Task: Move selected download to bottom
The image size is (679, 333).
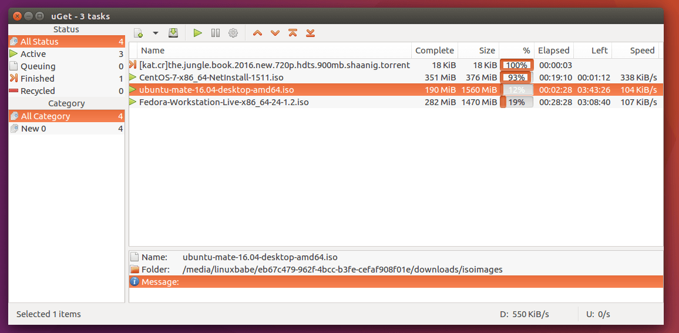Action: (311, 33)
